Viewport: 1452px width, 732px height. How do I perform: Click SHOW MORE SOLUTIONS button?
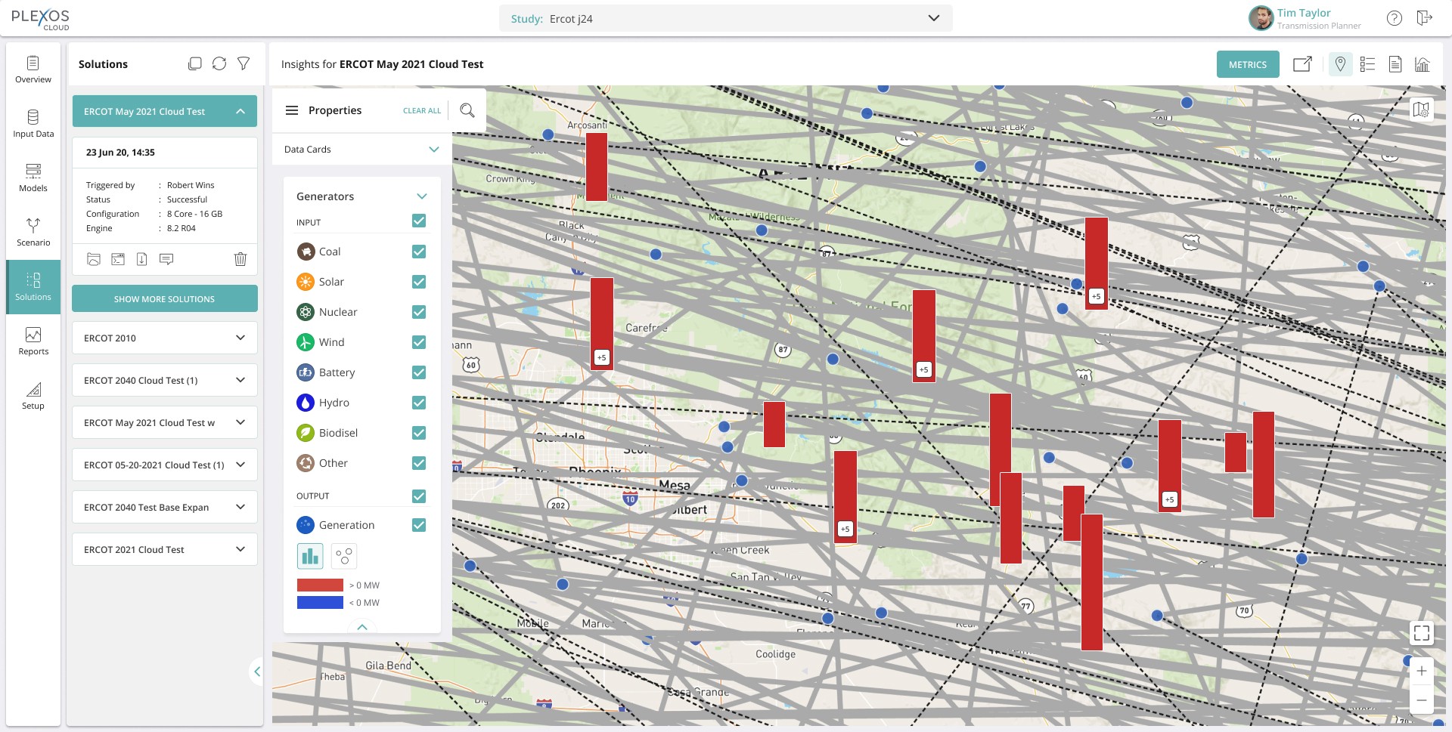(x=165, y=298)
